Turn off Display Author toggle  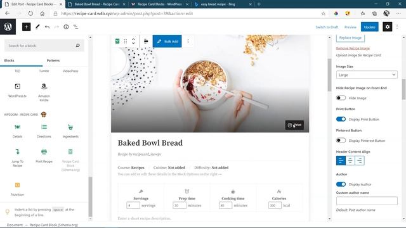[x=341, y=184]
